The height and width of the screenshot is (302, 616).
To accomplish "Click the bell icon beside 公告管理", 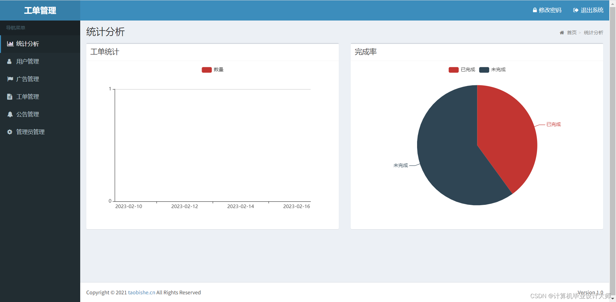I will (x=10, y=114).
